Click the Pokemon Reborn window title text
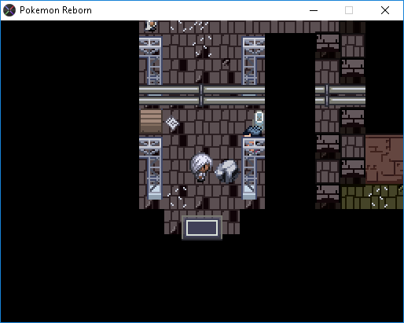Screen dimensions: 404x323 56,10
